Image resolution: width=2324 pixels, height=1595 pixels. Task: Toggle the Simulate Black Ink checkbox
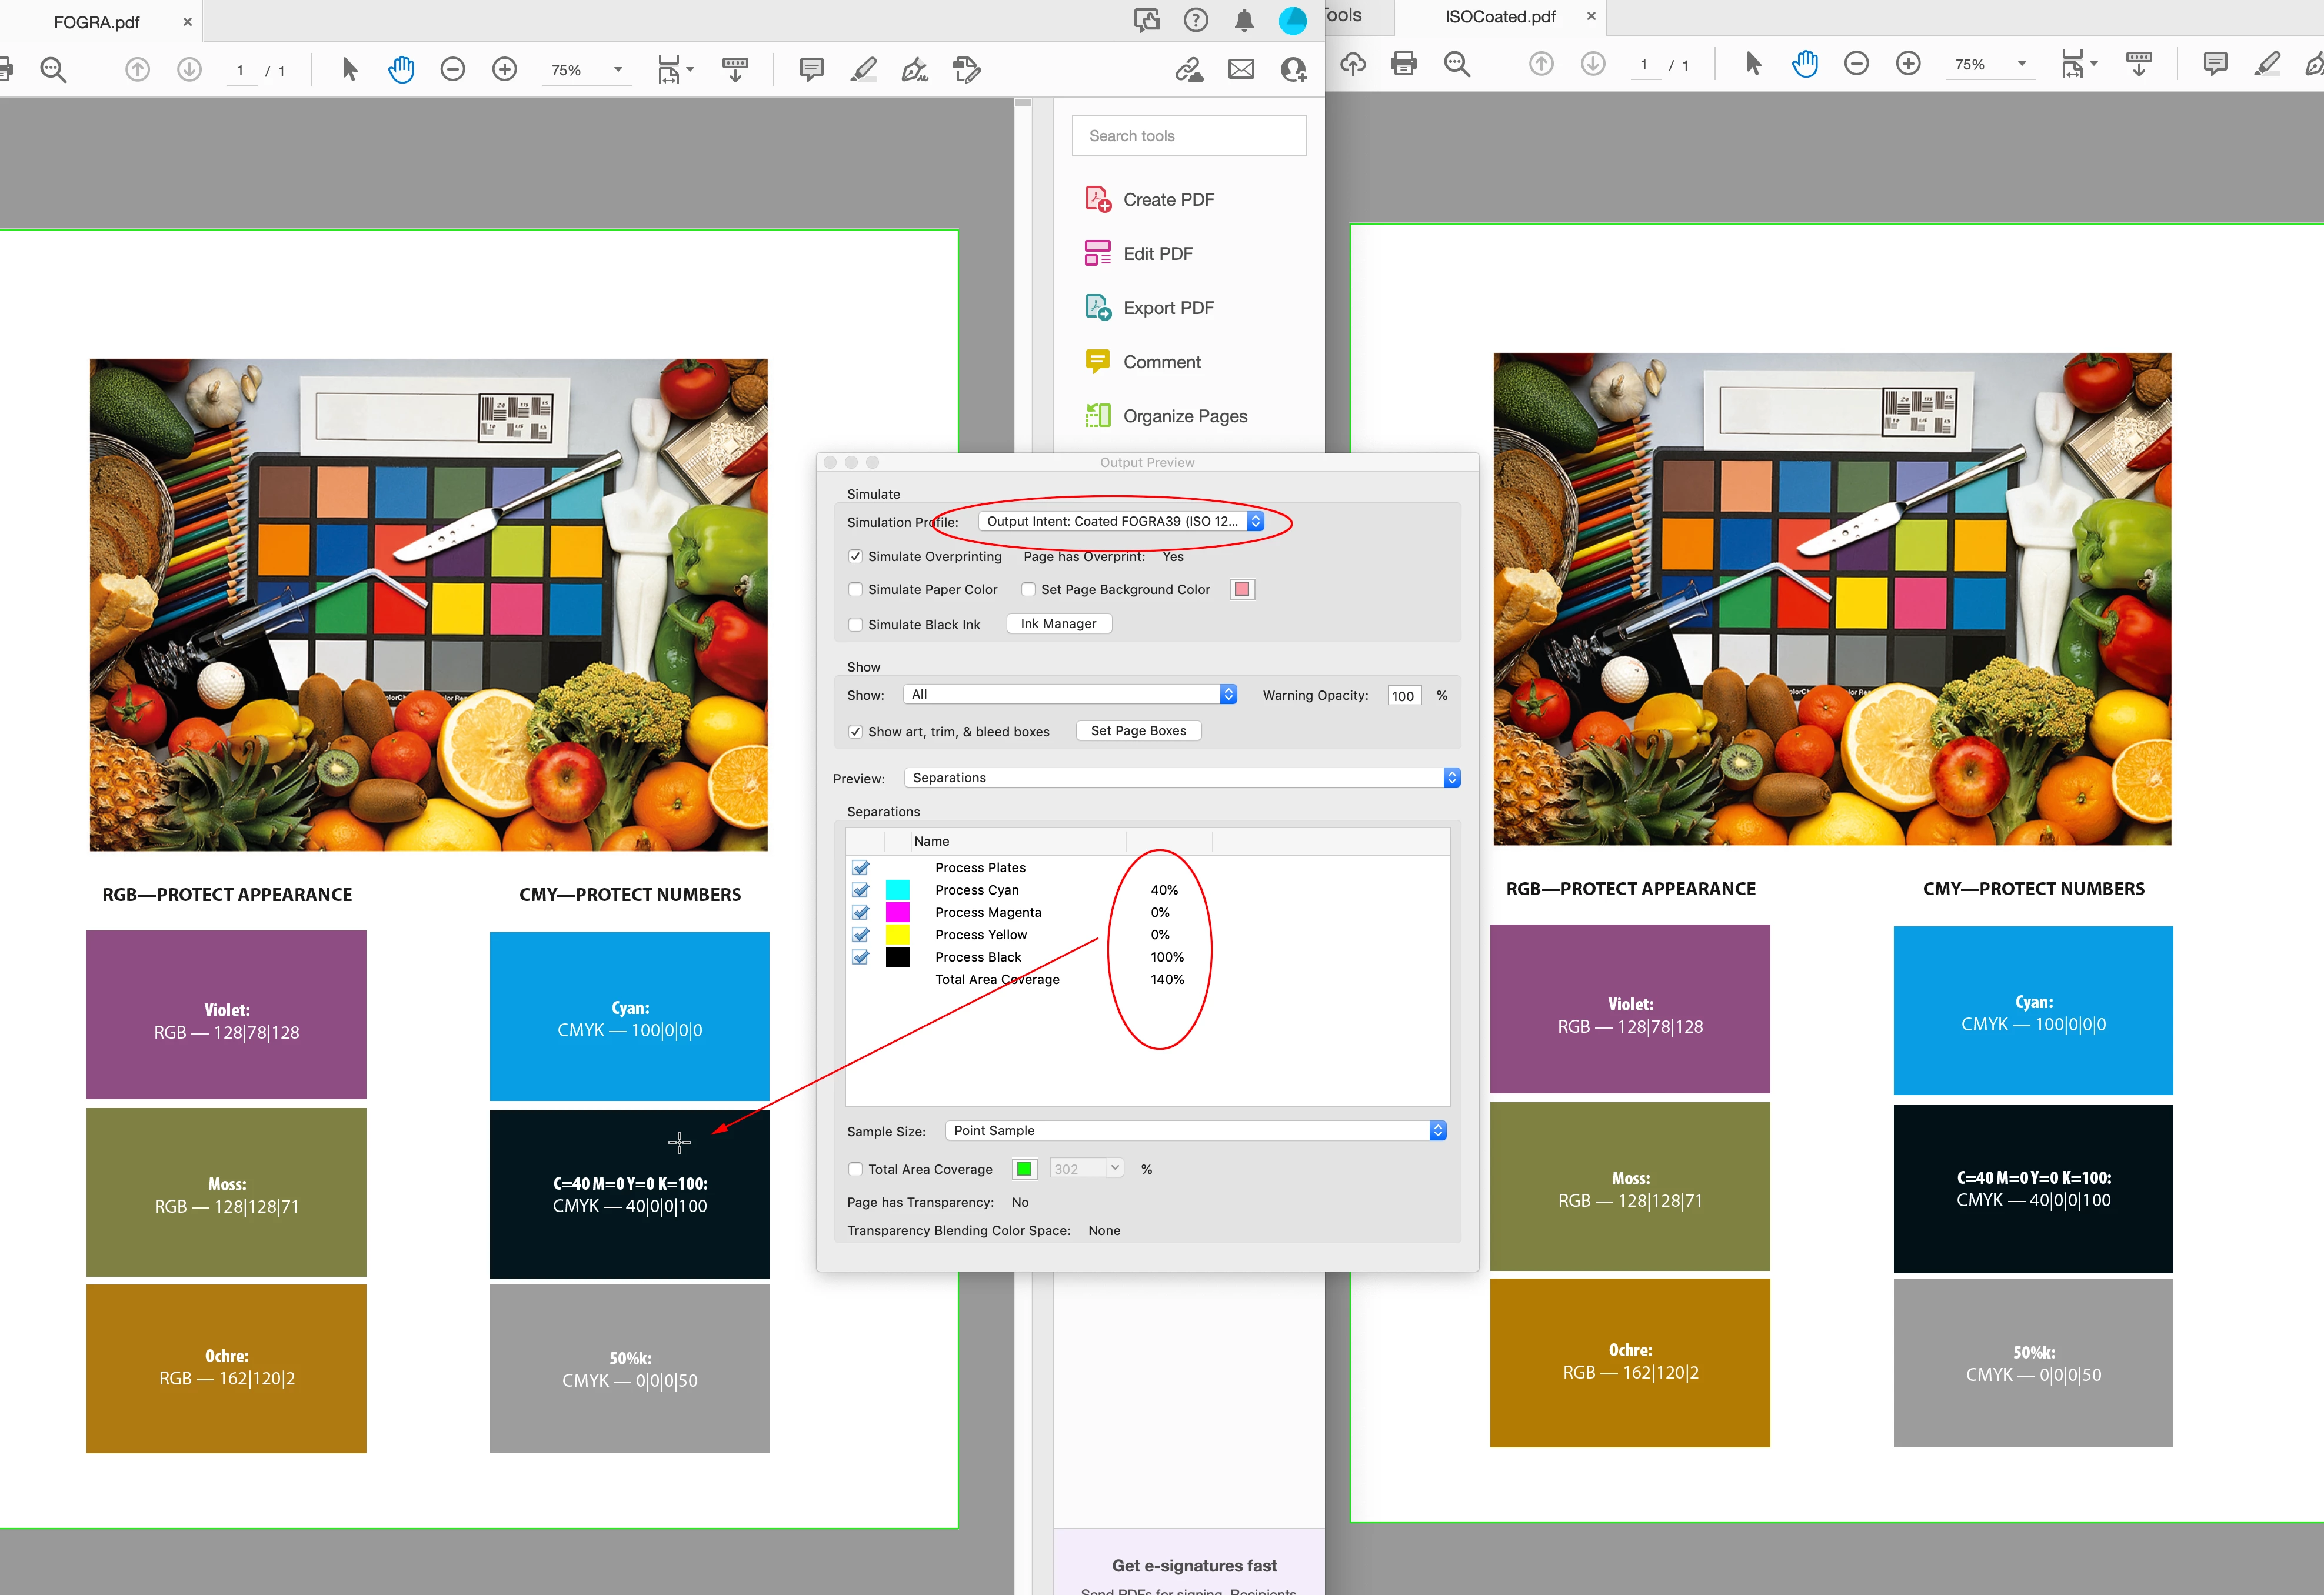click(x=856, y=625)
